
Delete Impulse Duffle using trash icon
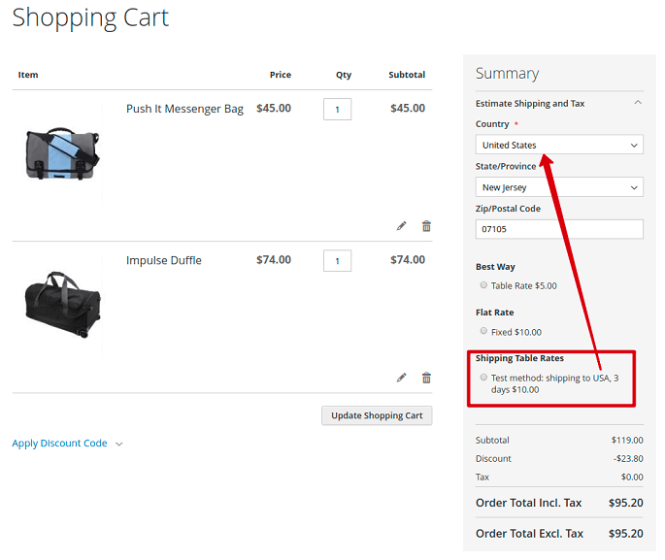[x=426, y=378]
